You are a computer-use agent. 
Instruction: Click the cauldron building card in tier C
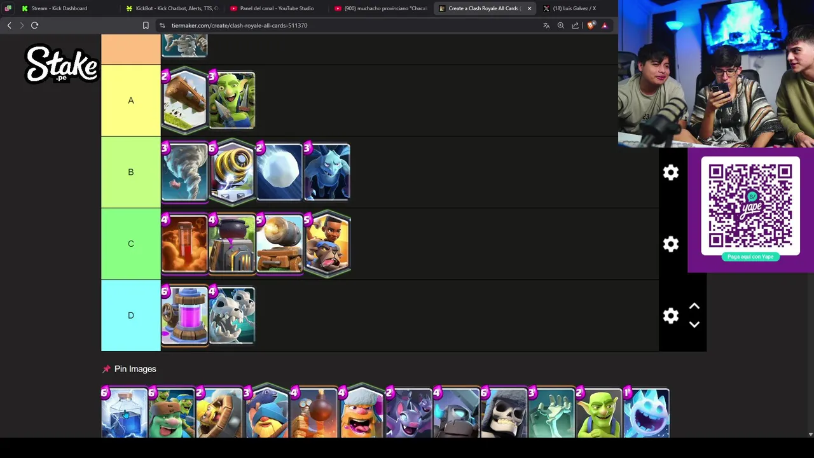click(232, 244)
